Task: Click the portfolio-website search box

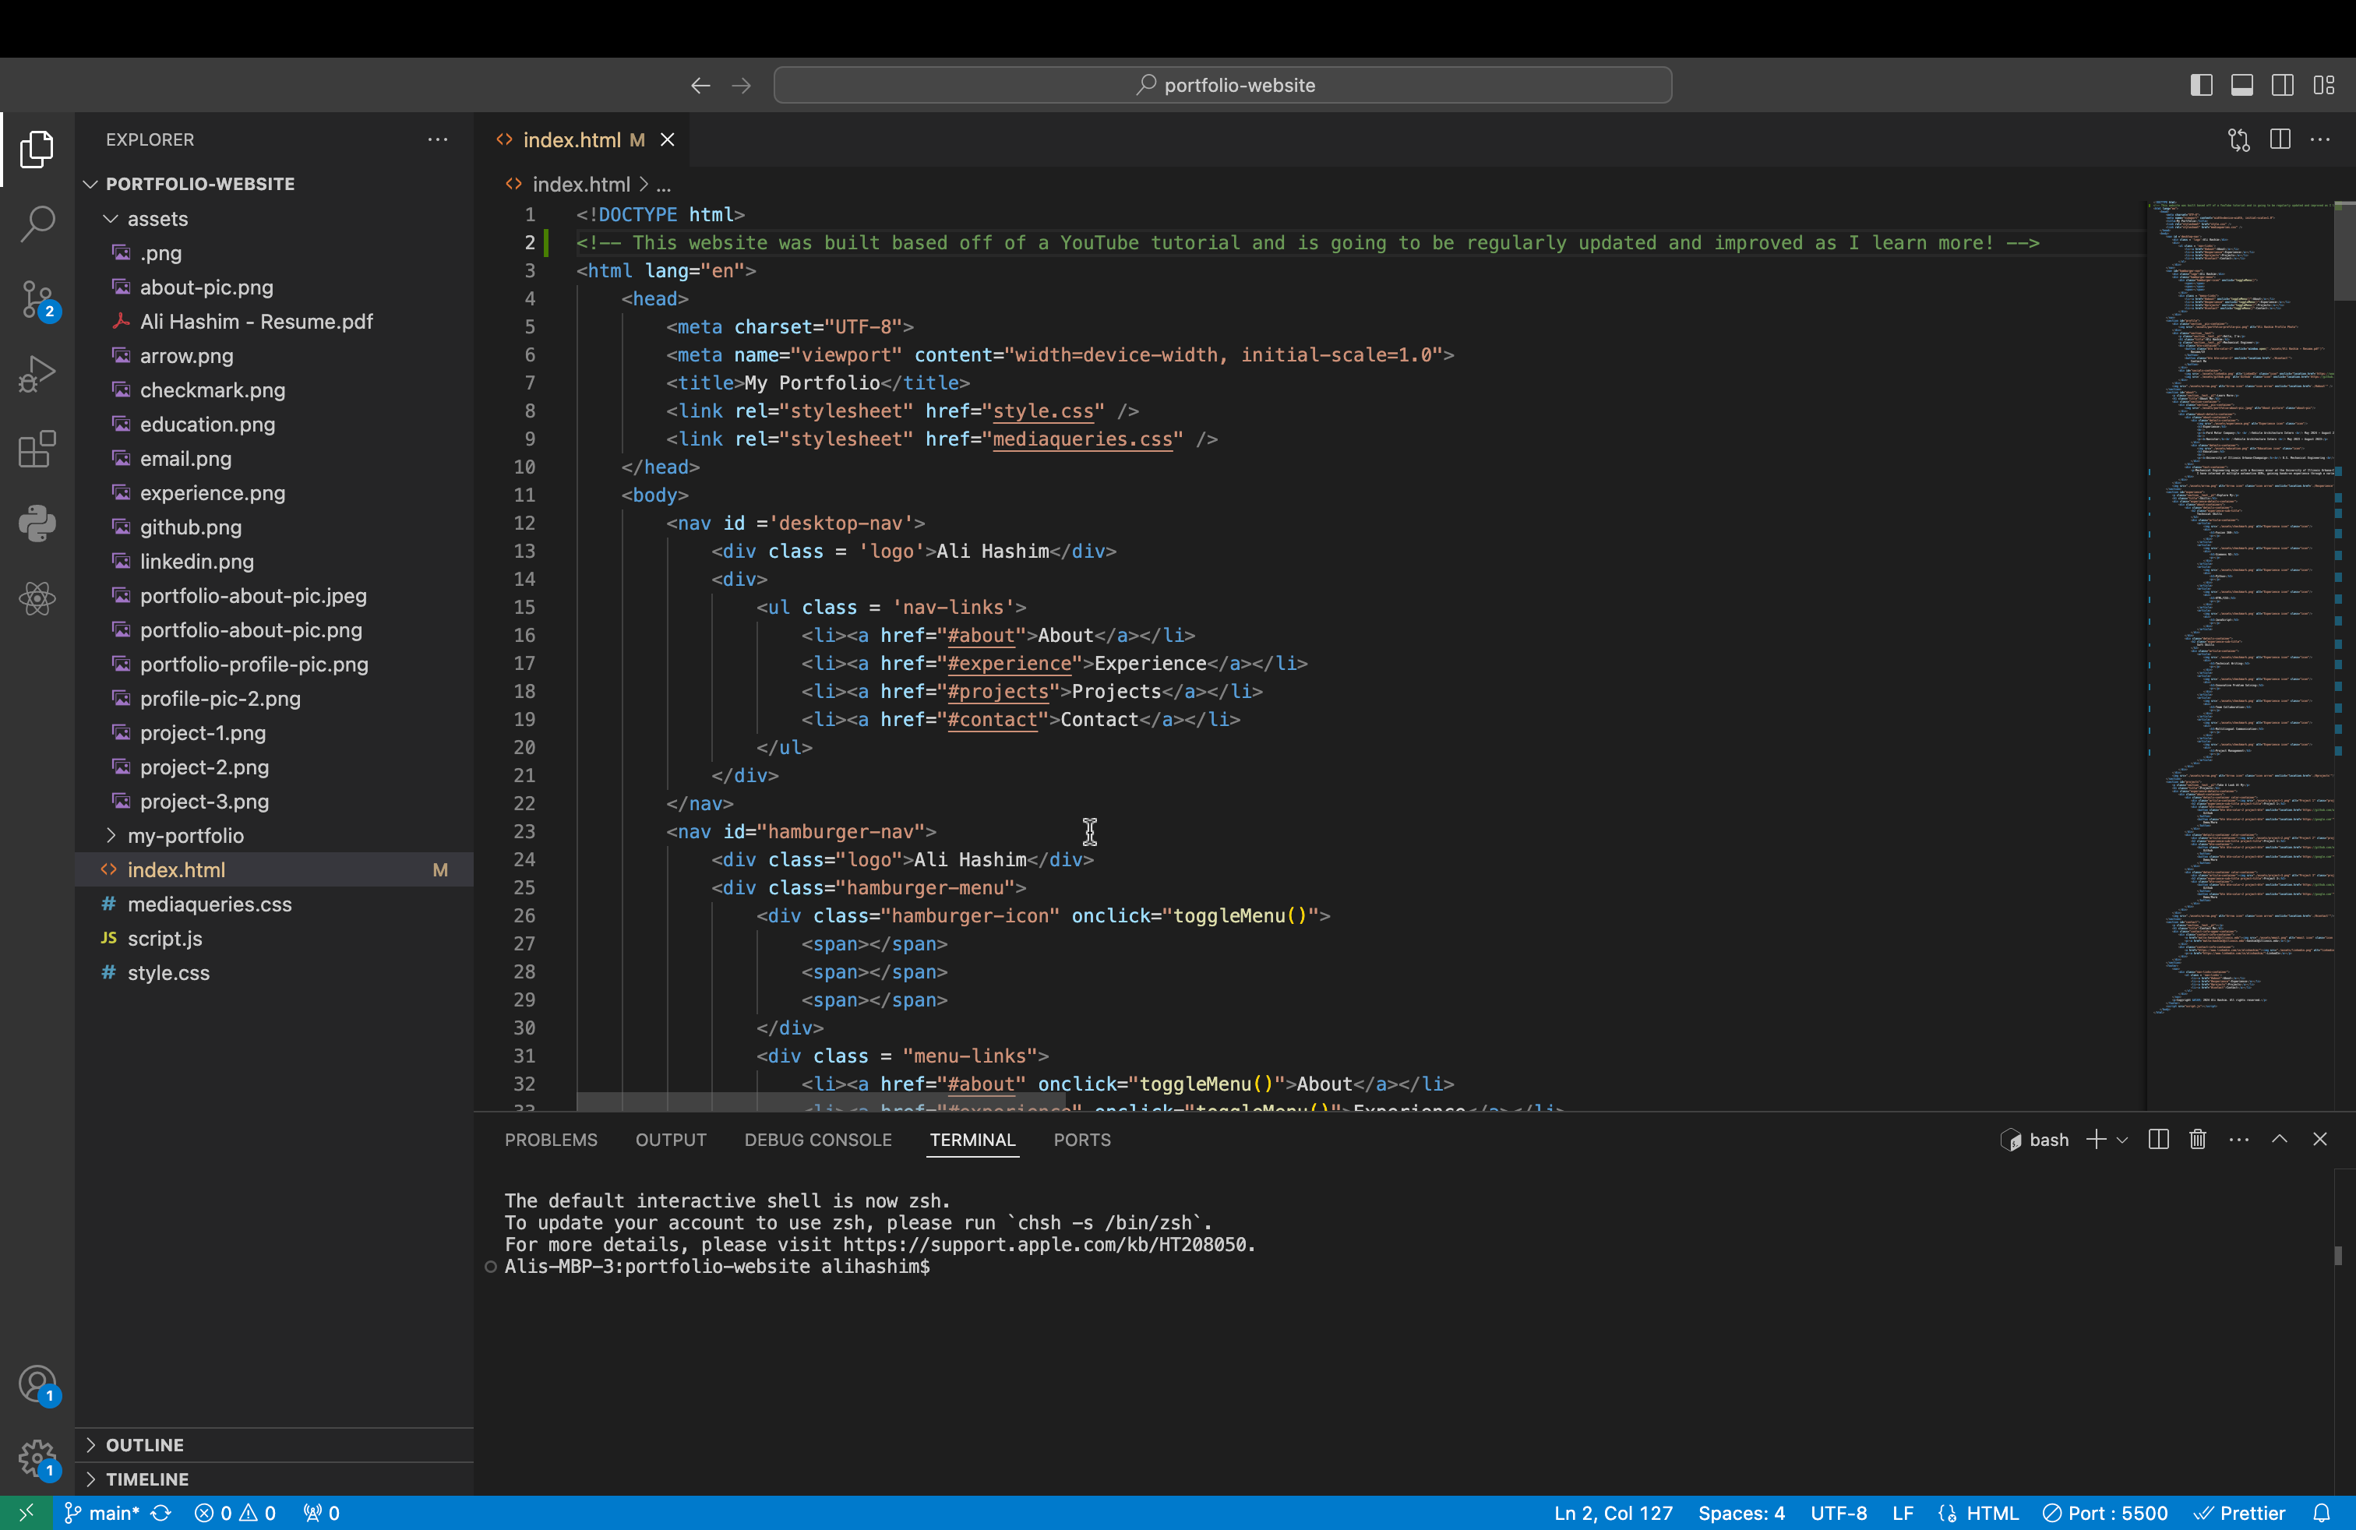Action: coord(1222,85)
